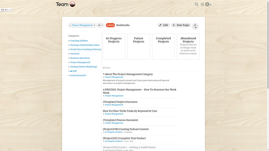Click category link under Creating Podcast Content

113,132
